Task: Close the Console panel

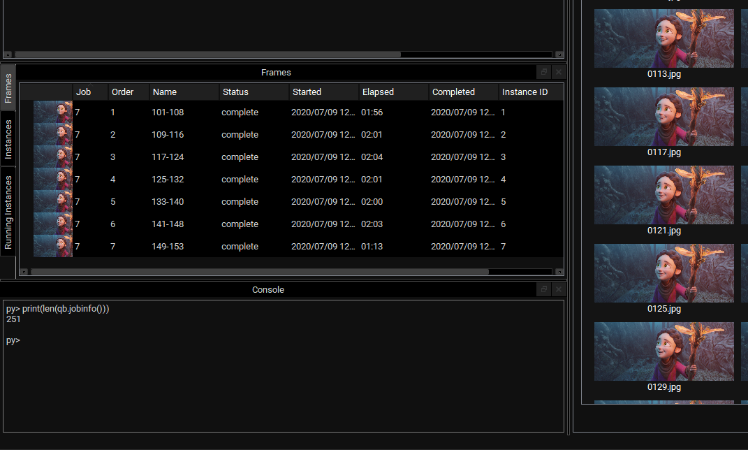Action: point(558,289)
